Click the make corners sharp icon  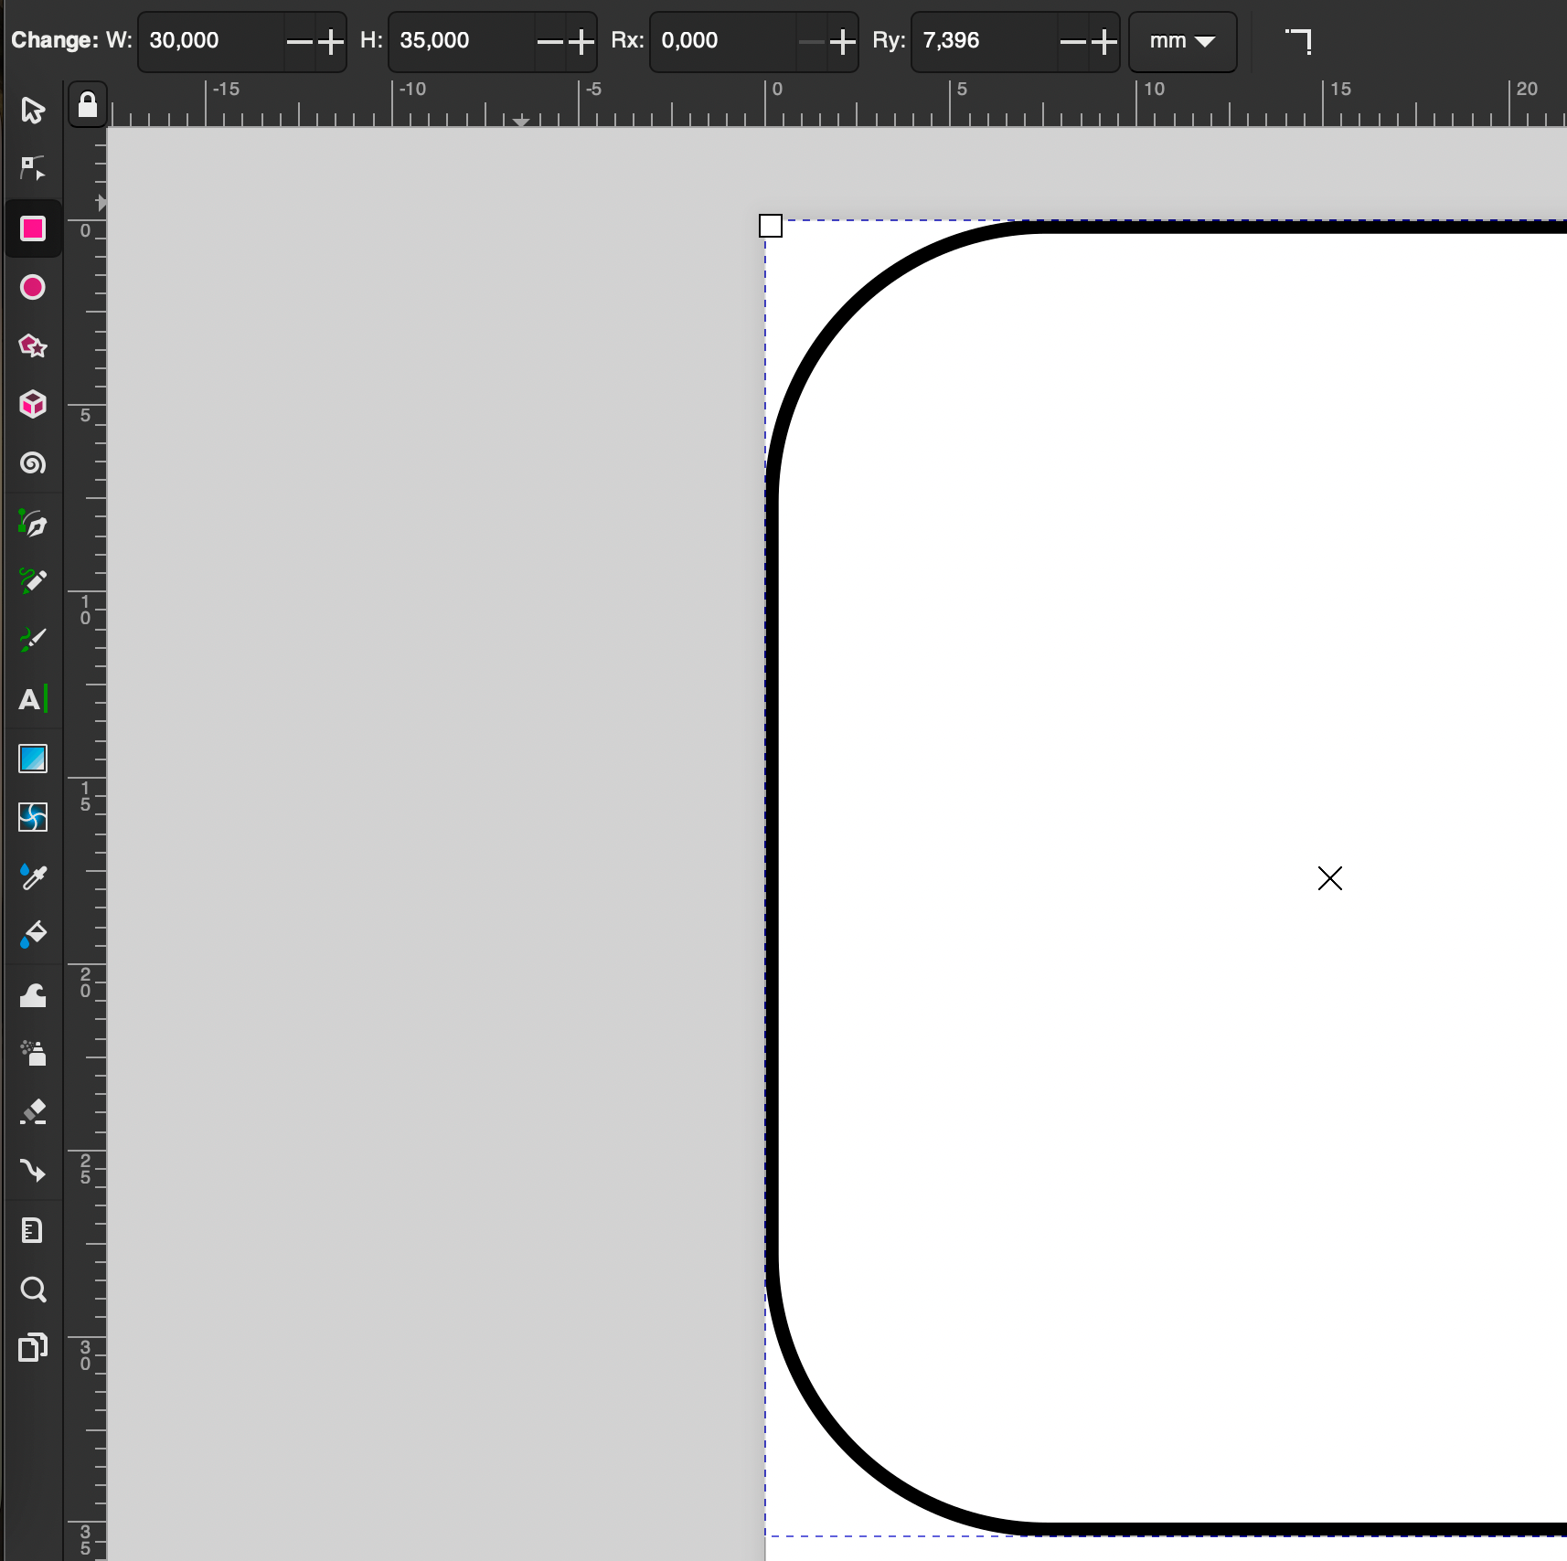[1298, 41]
